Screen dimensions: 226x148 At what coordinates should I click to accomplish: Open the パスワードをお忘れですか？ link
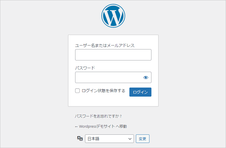click(x=98, y=116)
